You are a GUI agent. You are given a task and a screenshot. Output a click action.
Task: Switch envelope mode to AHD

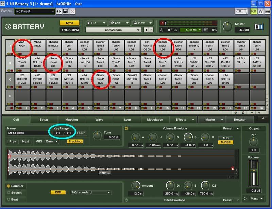tap(225, 138)
